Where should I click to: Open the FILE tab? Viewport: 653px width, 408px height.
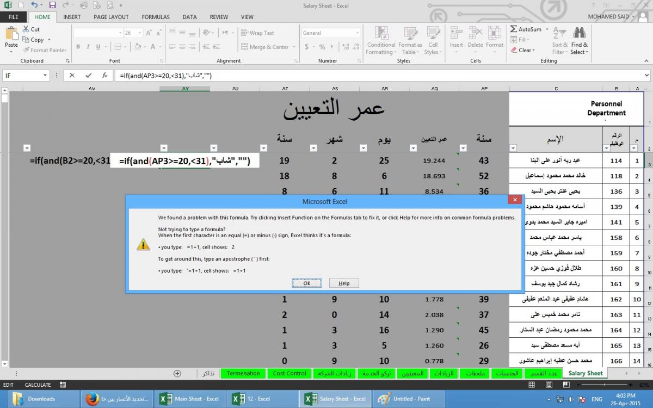(x=13, y=17)
